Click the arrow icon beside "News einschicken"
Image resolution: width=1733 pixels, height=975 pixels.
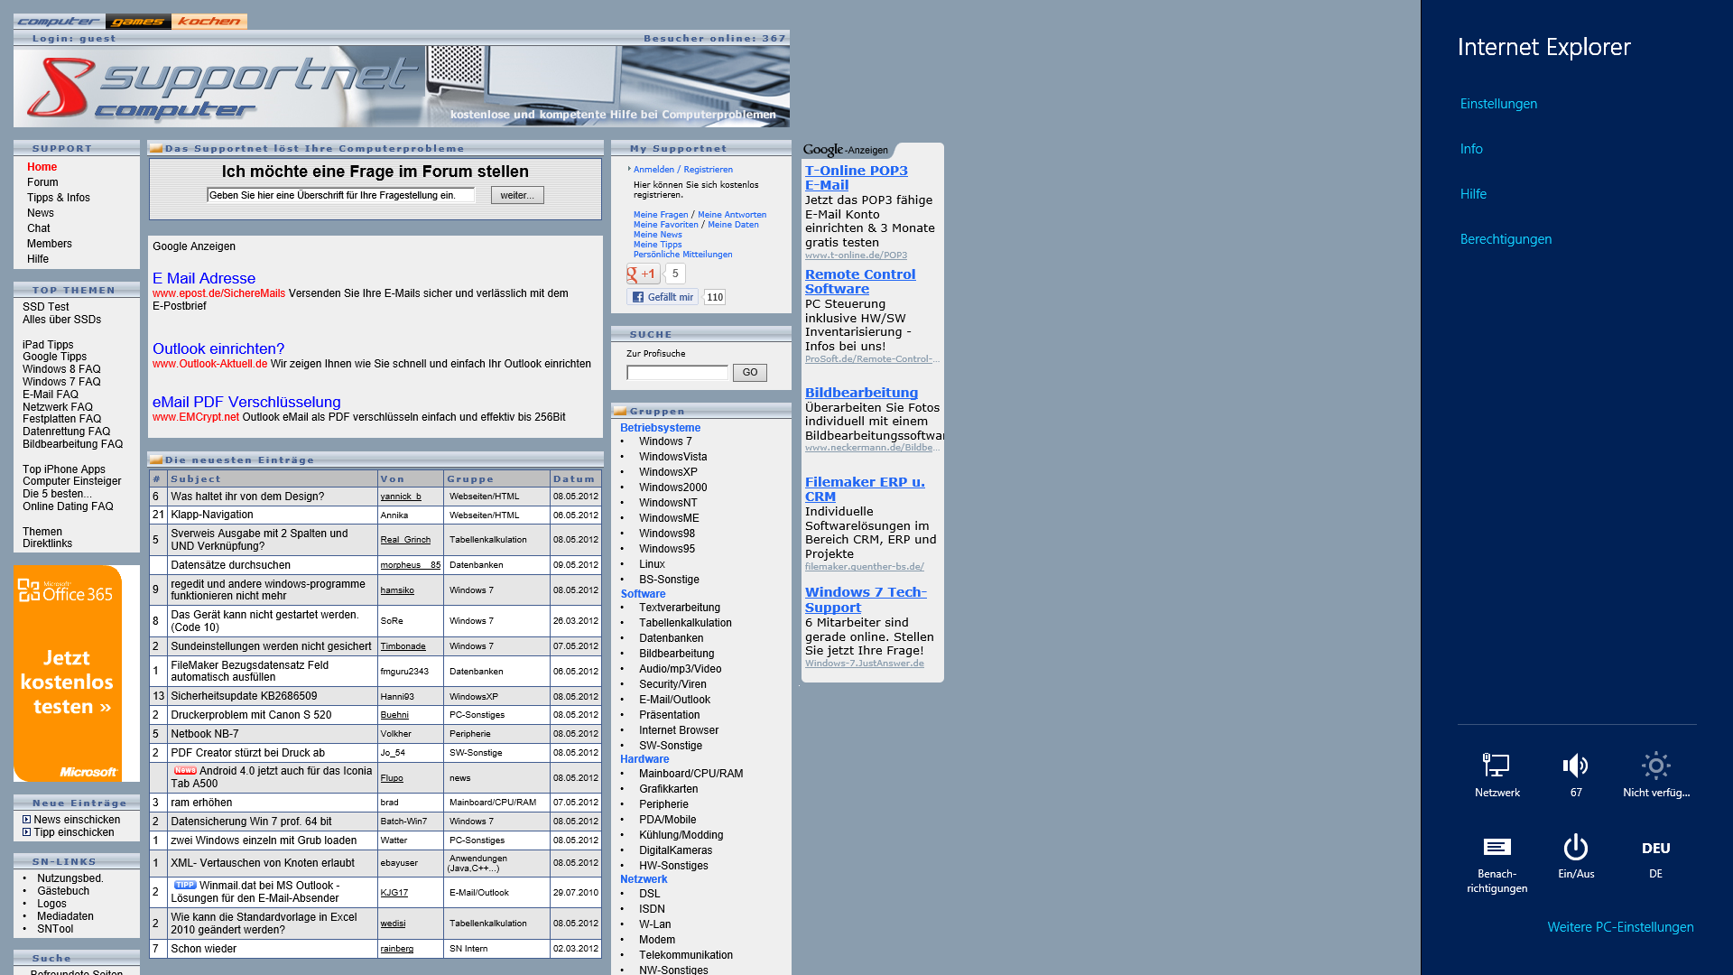click(x=27, y=820)
